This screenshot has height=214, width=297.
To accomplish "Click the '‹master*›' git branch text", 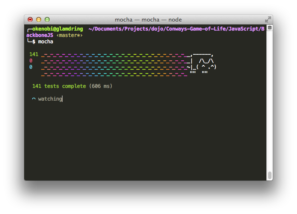I will click(70, 35).
